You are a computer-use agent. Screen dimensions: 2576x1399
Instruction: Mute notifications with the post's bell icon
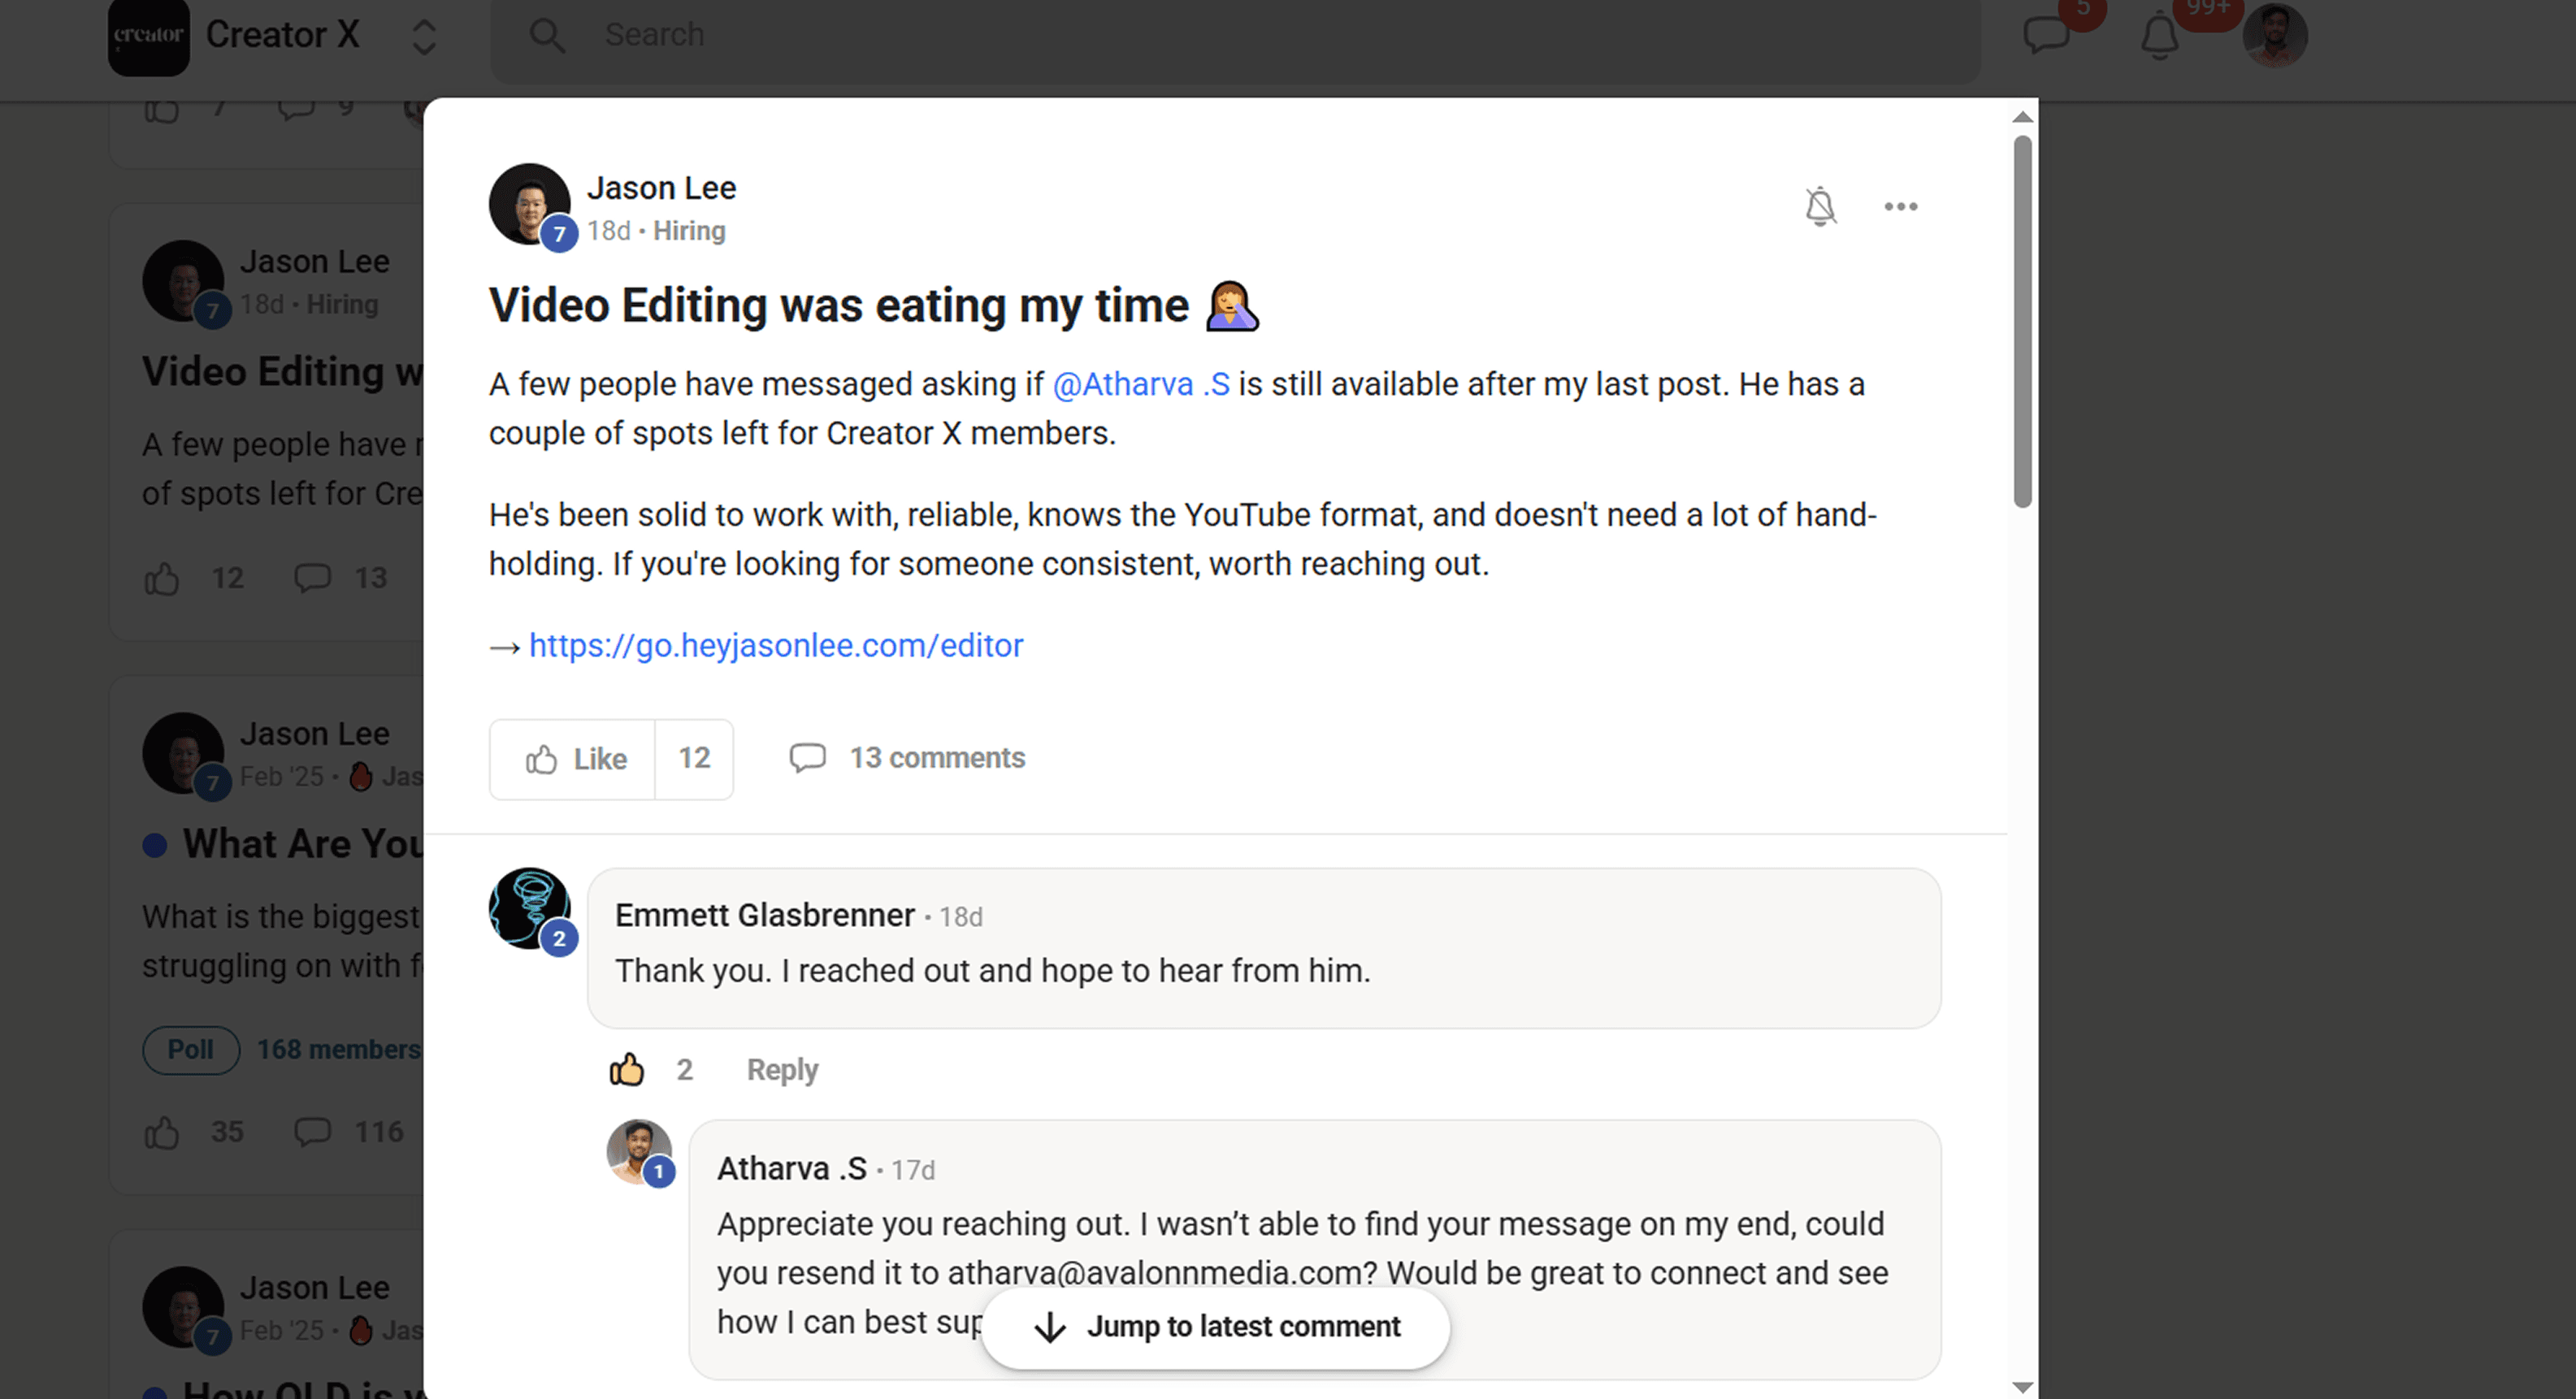coord(1819,207)
